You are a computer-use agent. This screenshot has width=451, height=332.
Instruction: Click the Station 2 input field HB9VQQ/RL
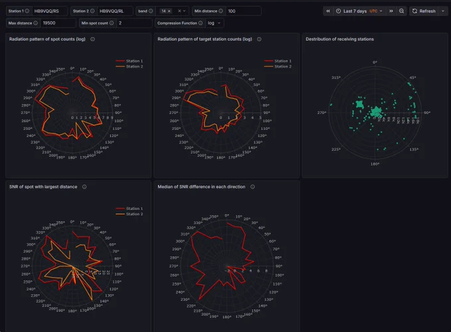pyautogui.click(x=115, y=11)
